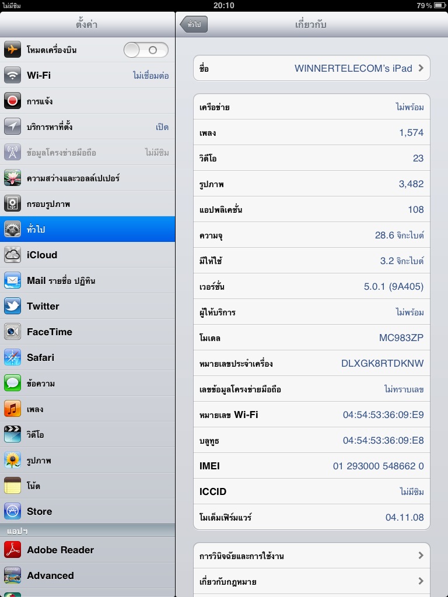Tap the Wi-Fi icon in sidebar
The width and height of the screenshot is (448, 597).
(13, 76)
